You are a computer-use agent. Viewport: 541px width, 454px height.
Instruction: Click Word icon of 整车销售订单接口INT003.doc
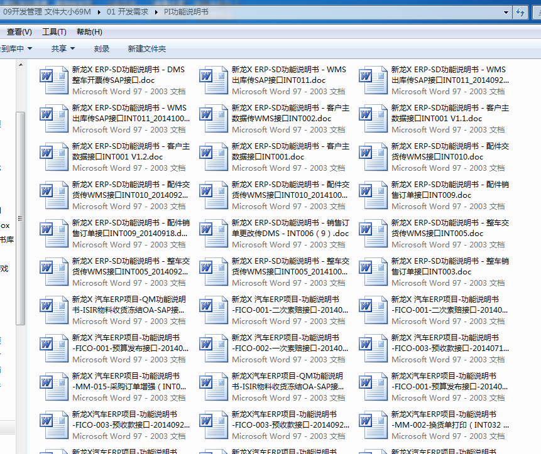point(373,271)
